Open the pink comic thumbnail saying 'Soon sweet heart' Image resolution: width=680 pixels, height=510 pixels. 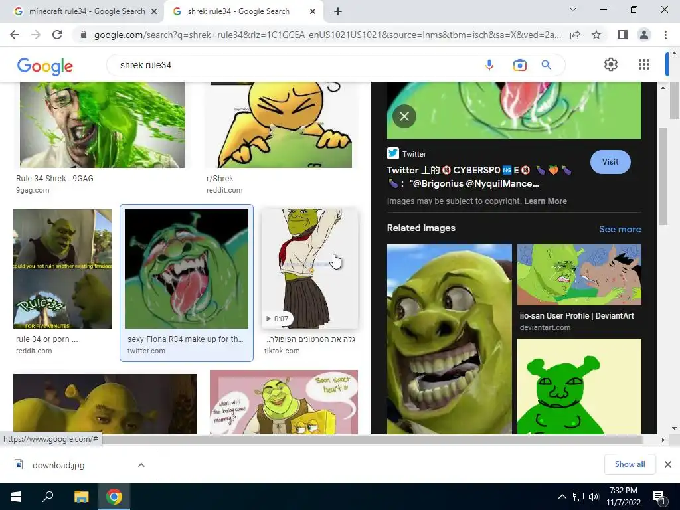click(x=284, y=402)
